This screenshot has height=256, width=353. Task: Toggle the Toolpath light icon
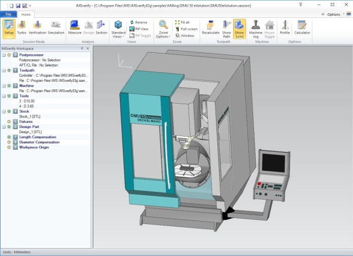(9, 70)
